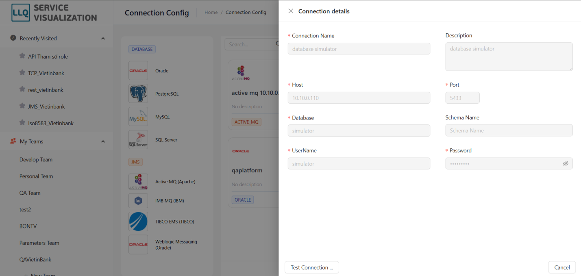Viewport: 581px width, 276px height.
Task: Go to Home breadcrumb link
Action: pyautogui.click(x=211, y=13)
